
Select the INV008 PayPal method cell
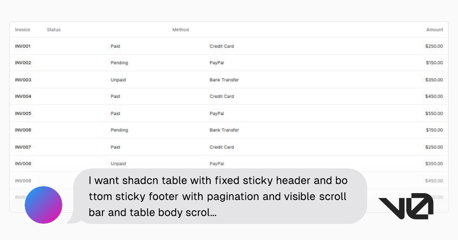[216, 163]
